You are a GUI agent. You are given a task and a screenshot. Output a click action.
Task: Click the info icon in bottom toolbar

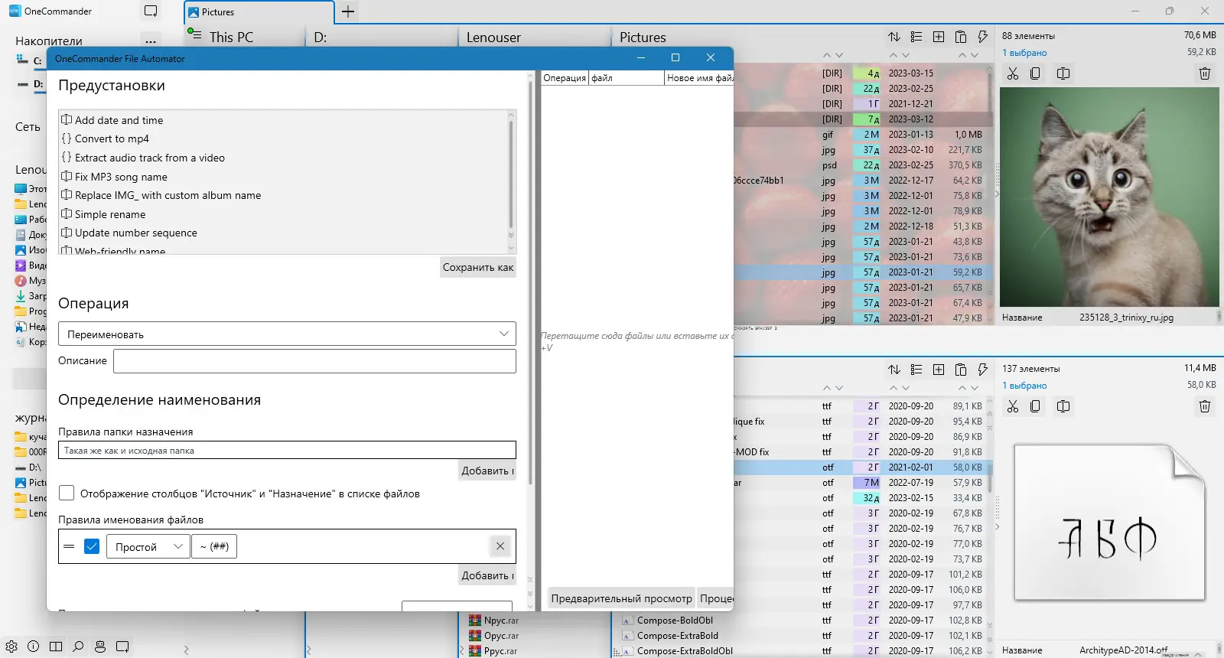(34, 647)
